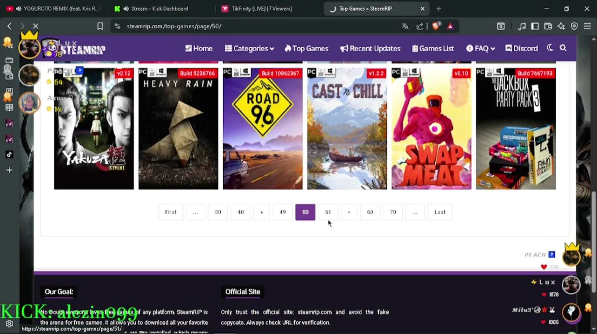Click the browser vertical scrollbar thumb
The width and height of the screenshot is (597, 334).
[x=594, y=241]
